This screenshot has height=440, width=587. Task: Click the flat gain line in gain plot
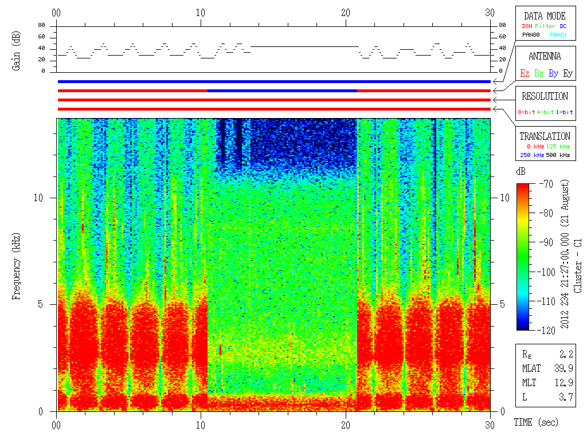click(x=305, y=47)
